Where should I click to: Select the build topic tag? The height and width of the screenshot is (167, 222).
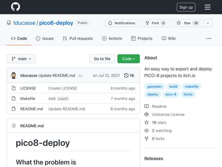(x=173, y=87)
